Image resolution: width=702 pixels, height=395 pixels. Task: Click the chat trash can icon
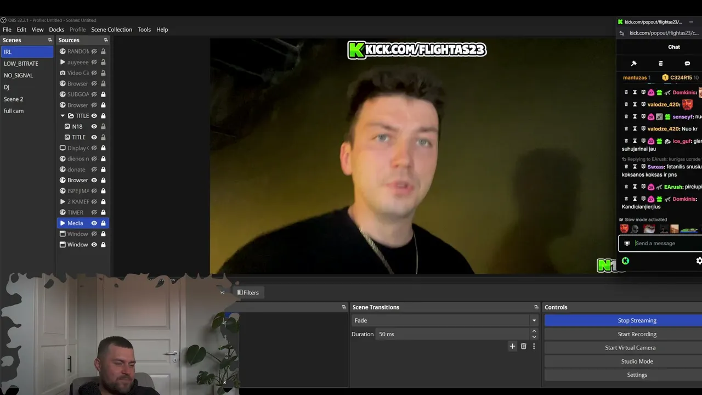pos(660,64)
